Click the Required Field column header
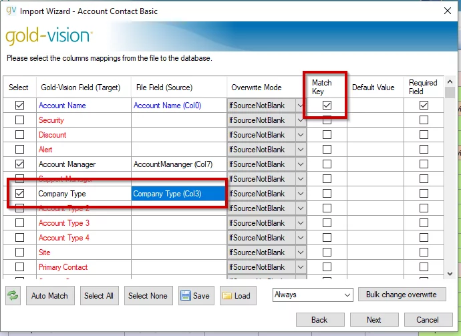461x336 pixels. tap(423, 87)
